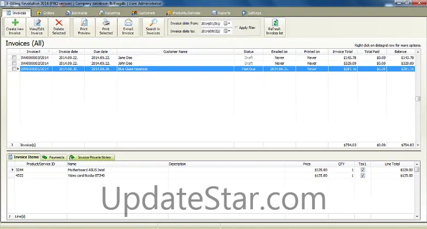This screenshot has width=427, height=229.
Task: Open View/Edit Invoice tool
Action: pyautogui.click(x=37, y=27)
